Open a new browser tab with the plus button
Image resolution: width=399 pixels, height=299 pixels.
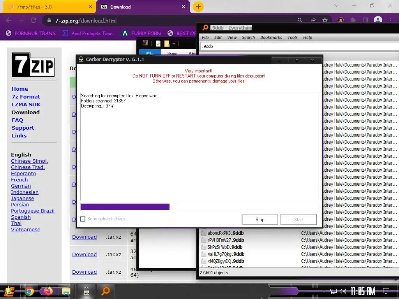(x=198, y=7)
